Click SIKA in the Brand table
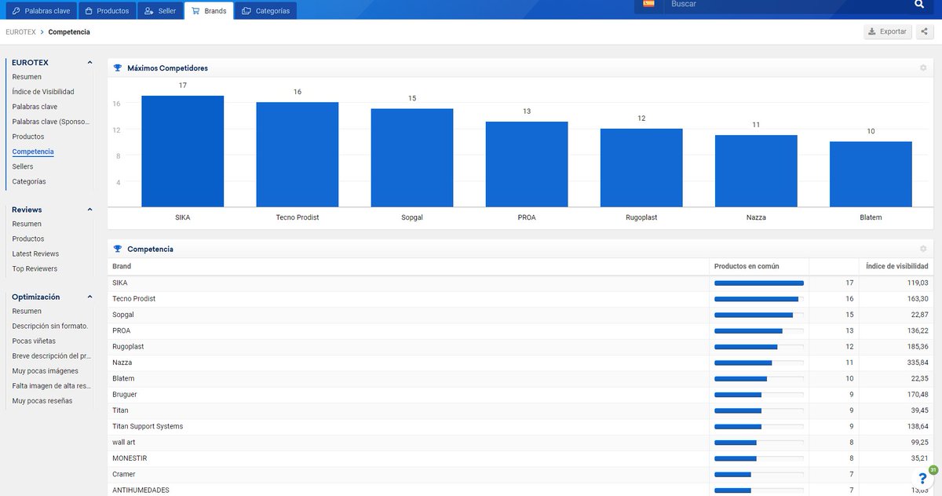942x496 pixels. [119, 283]
